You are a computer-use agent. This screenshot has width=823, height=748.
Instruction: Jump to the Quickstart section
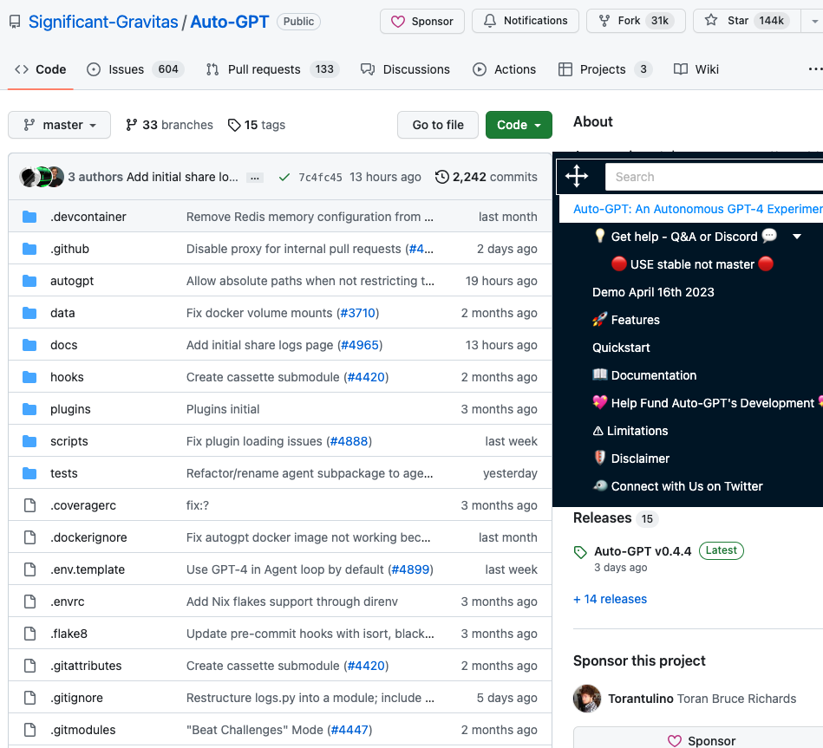pyautogui.click(x=621, y=348)
